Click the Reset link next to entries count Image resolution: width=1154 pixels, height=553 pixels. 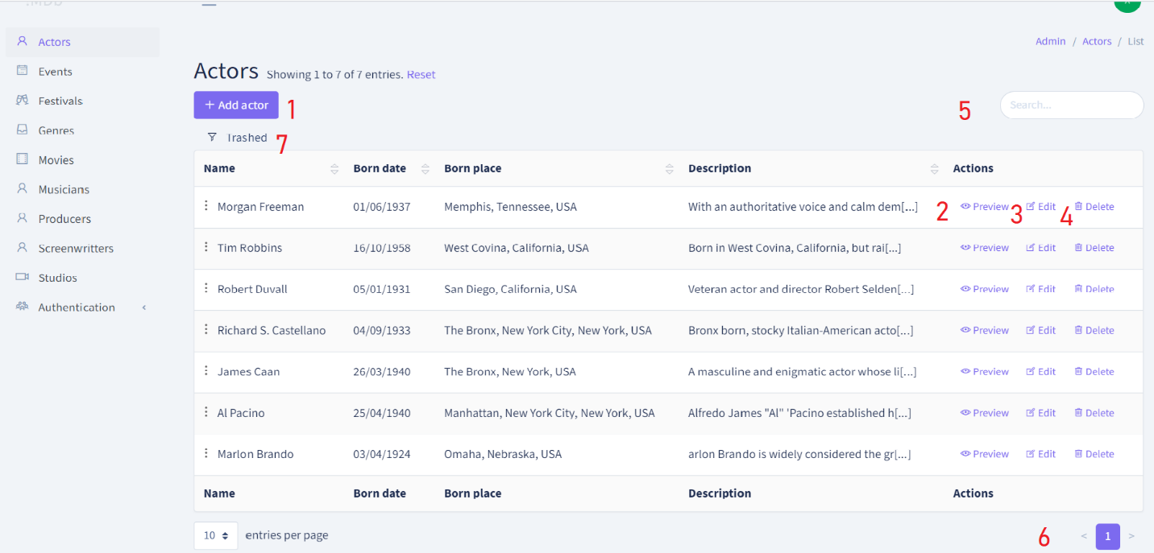(x=421, y=74)
